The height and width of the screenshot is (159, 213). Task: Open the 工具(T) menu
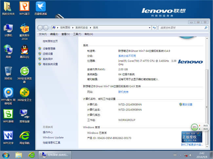click(x=77, y=34)
